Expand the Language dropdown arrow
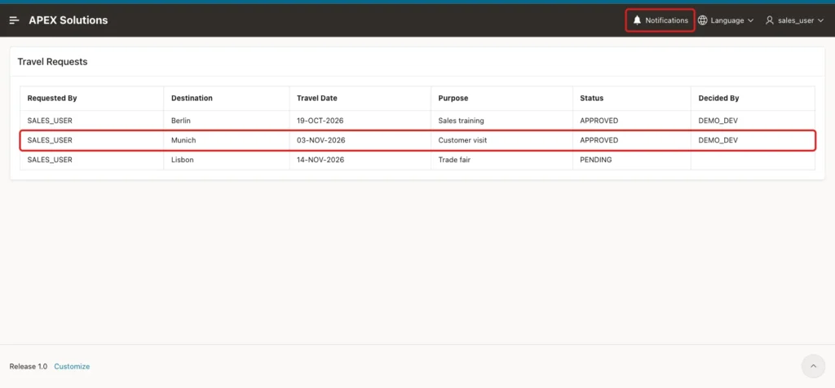Image resolution: width=835 pixels, height=388 pixels. 750,20
